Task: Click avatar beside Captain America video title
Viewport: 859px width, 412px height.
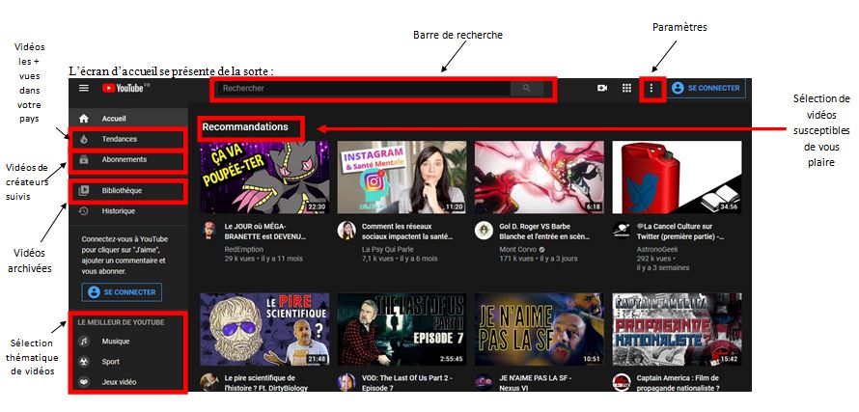Action: pyautogui.click(x=622, y=382)
